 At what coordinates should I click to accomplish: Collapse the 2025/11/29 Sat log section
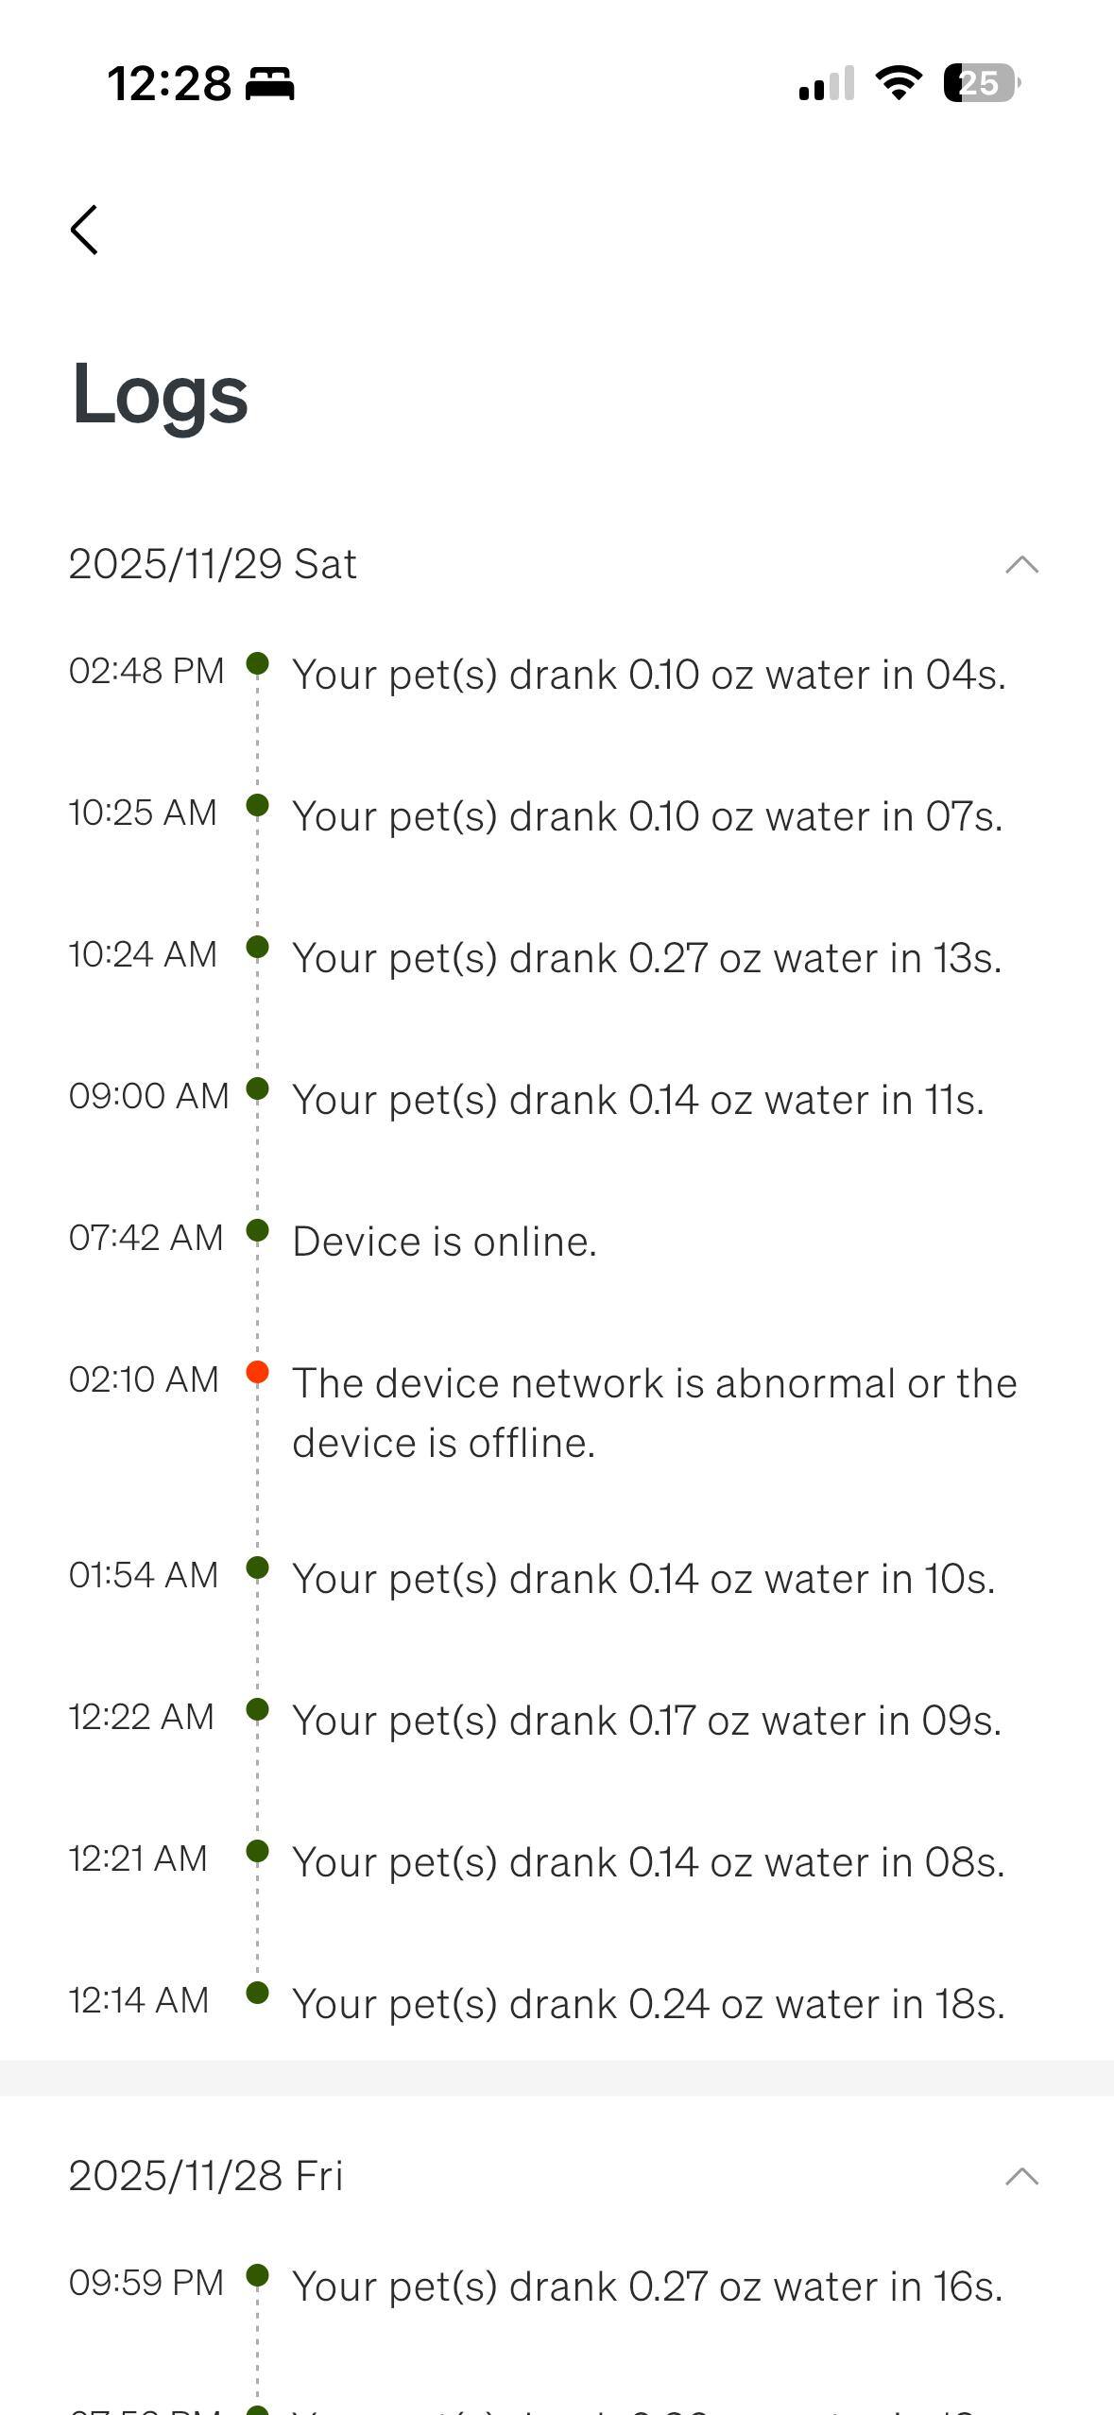(1021, 565)
